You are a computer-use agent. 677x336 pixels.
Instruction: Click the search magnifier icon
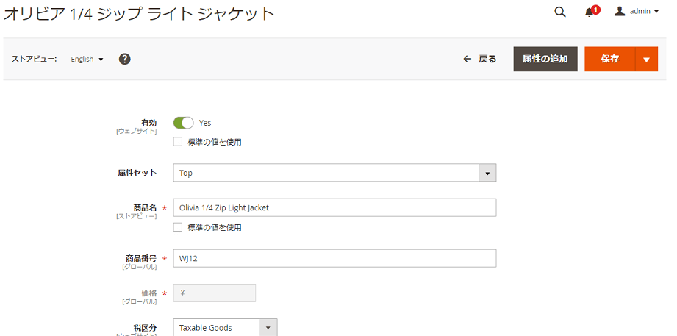click(x=559, y=12)
